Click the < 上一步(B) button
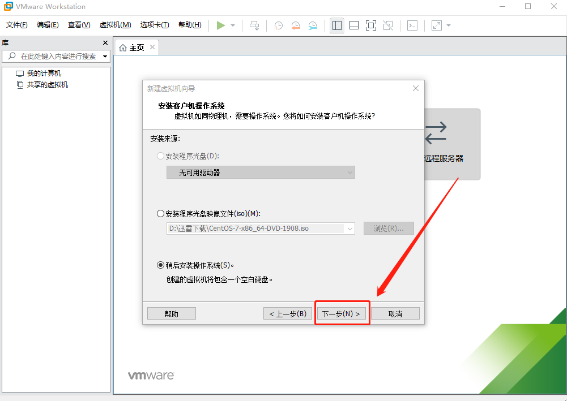The image size is (567, 401). click(288, 314)
